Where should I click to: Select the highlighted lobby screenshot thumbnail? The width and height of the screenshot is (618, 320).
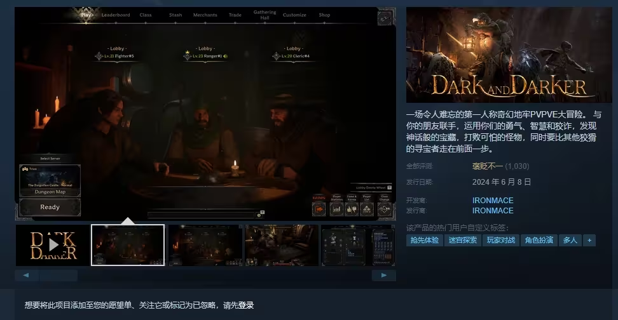click(x=128, y=245)
